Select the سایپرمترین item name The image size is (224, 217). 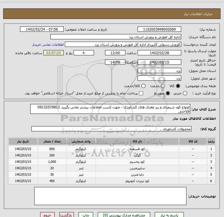point(137,168)
